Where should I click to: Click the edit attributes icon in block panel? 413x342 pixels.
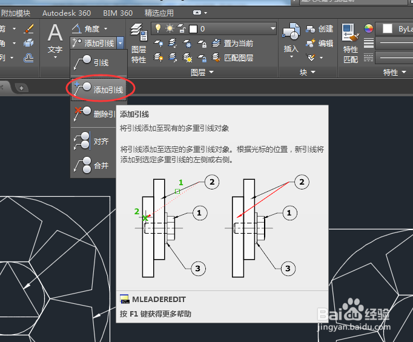[x=311, y=57]
